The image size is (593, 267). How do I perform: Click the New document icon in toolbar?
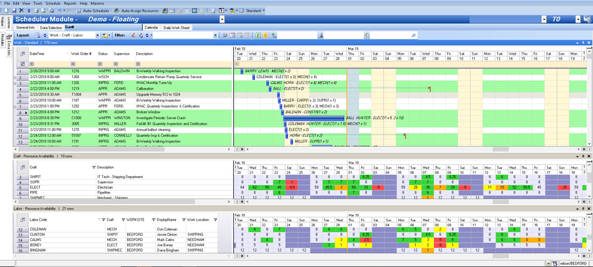(x=6, y=11)
